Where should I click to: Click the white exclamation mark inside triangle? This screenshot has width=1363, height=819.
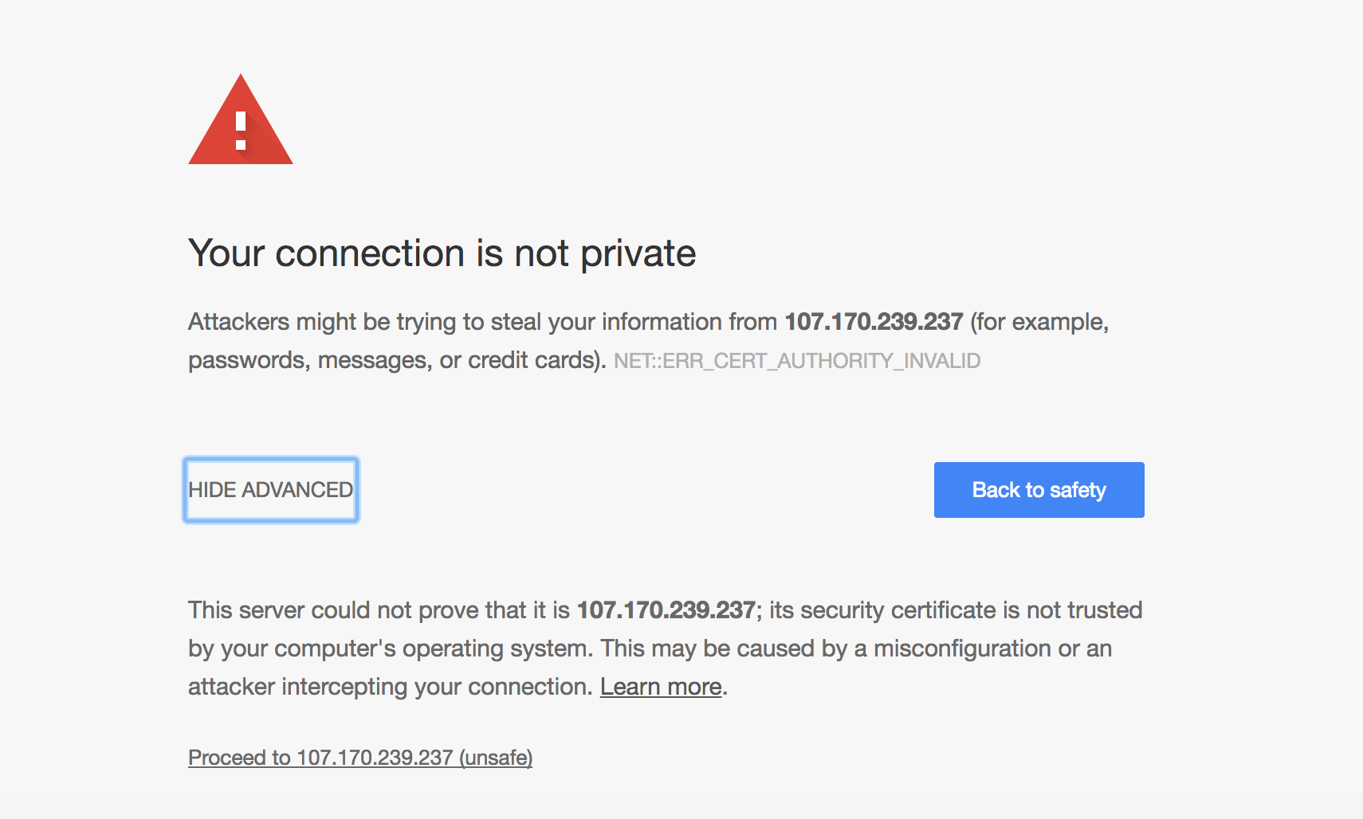click(x=241, y=131)
